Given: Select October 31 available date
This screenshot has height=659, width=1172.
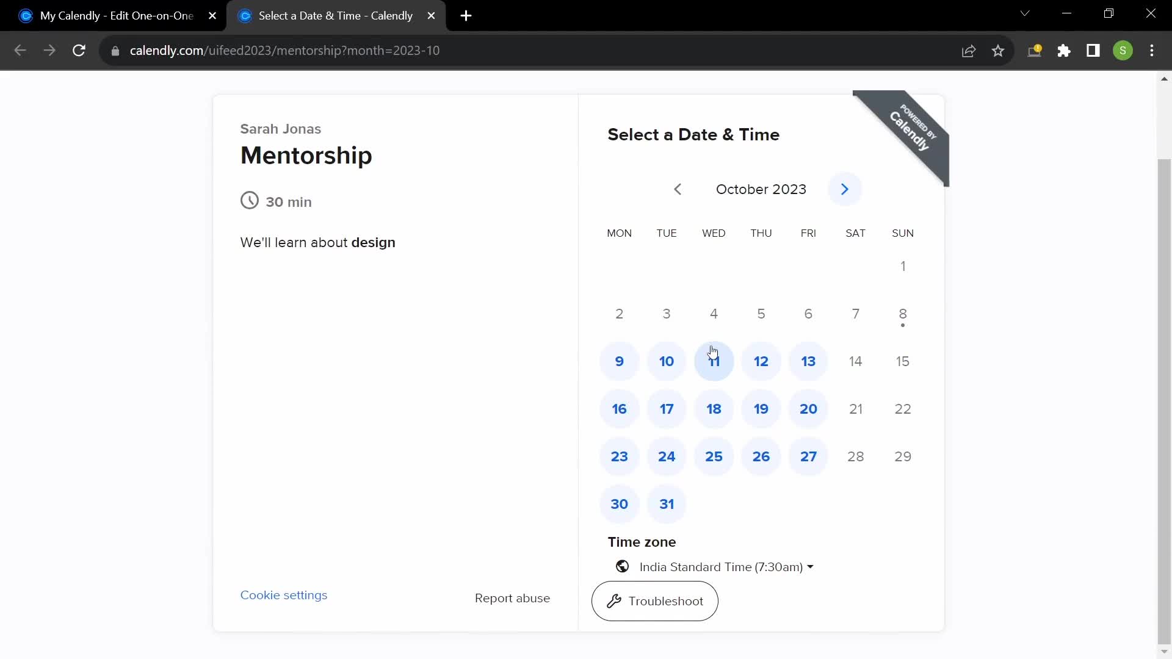Looking at the screenshot, I should (667, 503).
